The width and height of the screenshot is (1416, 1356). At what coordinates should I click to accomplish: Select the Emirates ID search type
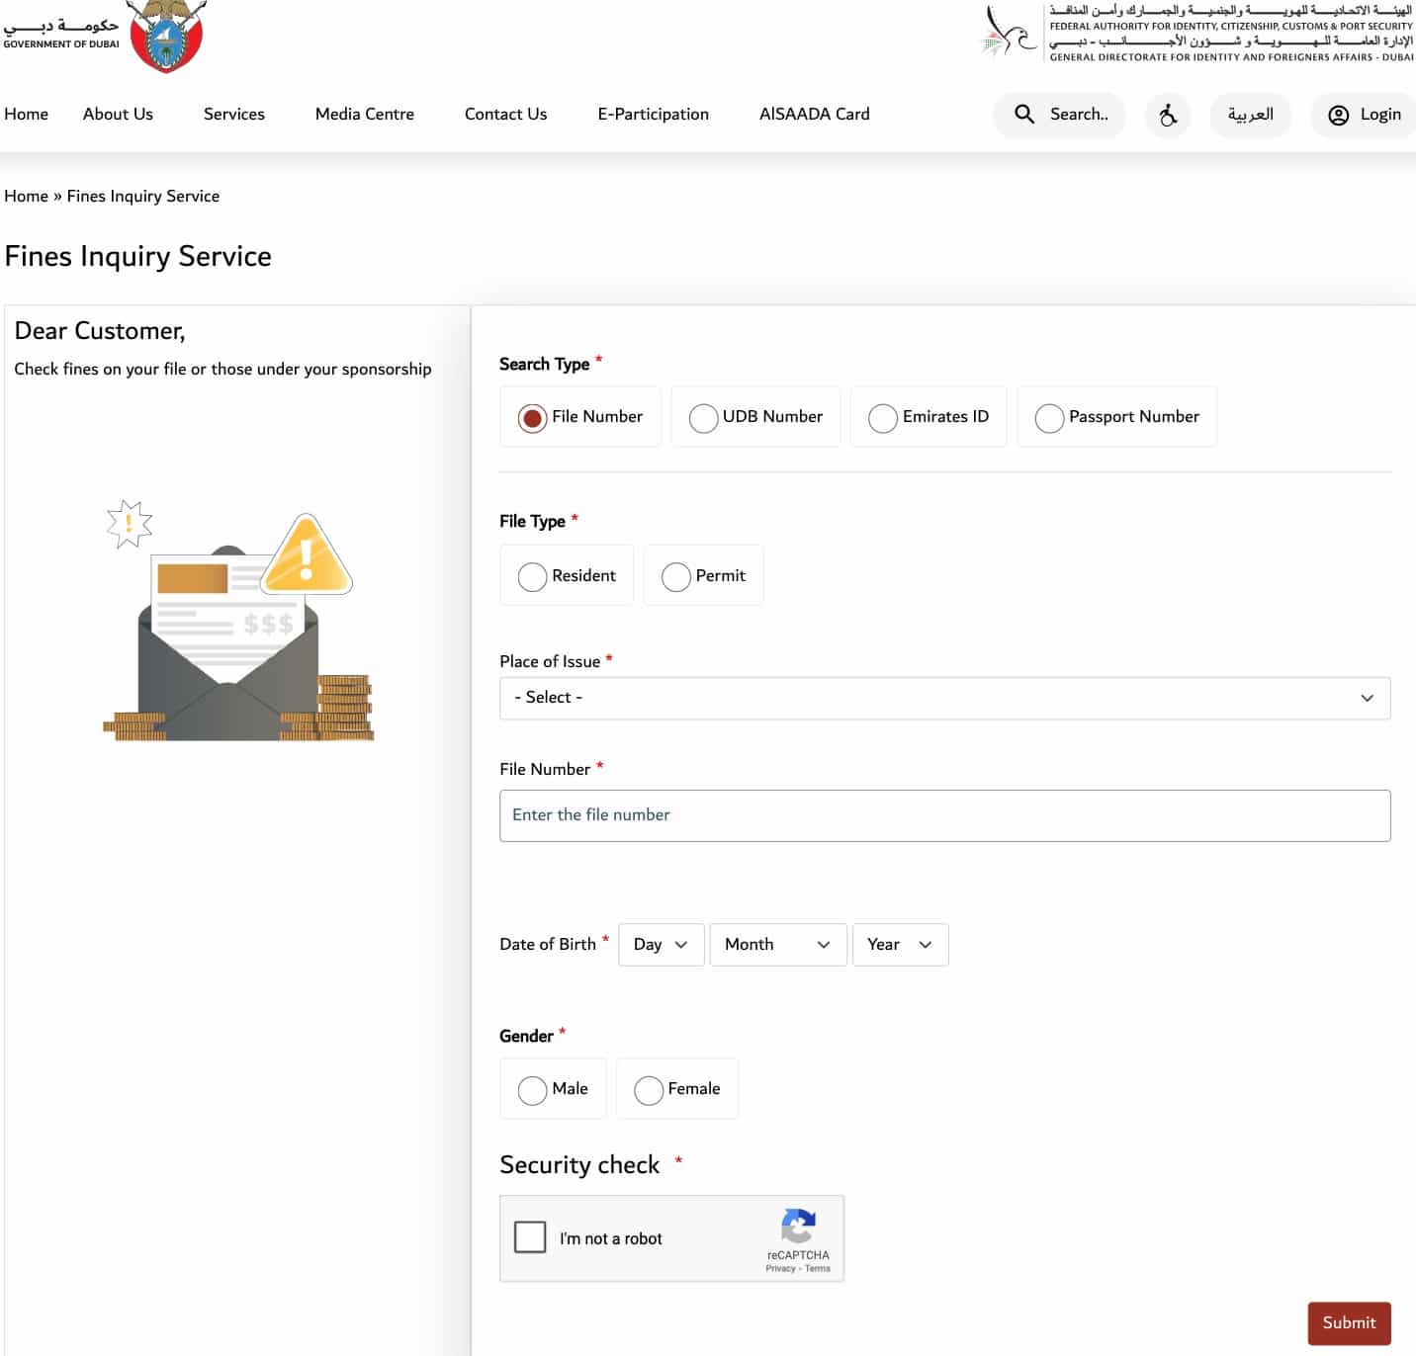coord(882,417)
